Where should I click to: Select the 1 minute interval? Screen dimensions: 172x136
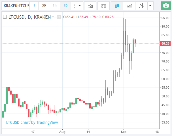click(x=34, y=6)
